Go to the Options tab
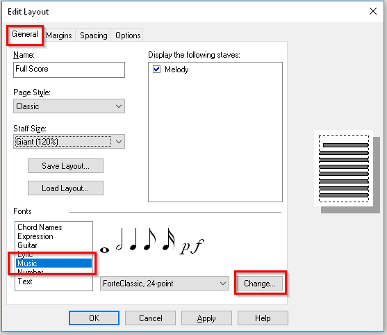 click(128, 35)
